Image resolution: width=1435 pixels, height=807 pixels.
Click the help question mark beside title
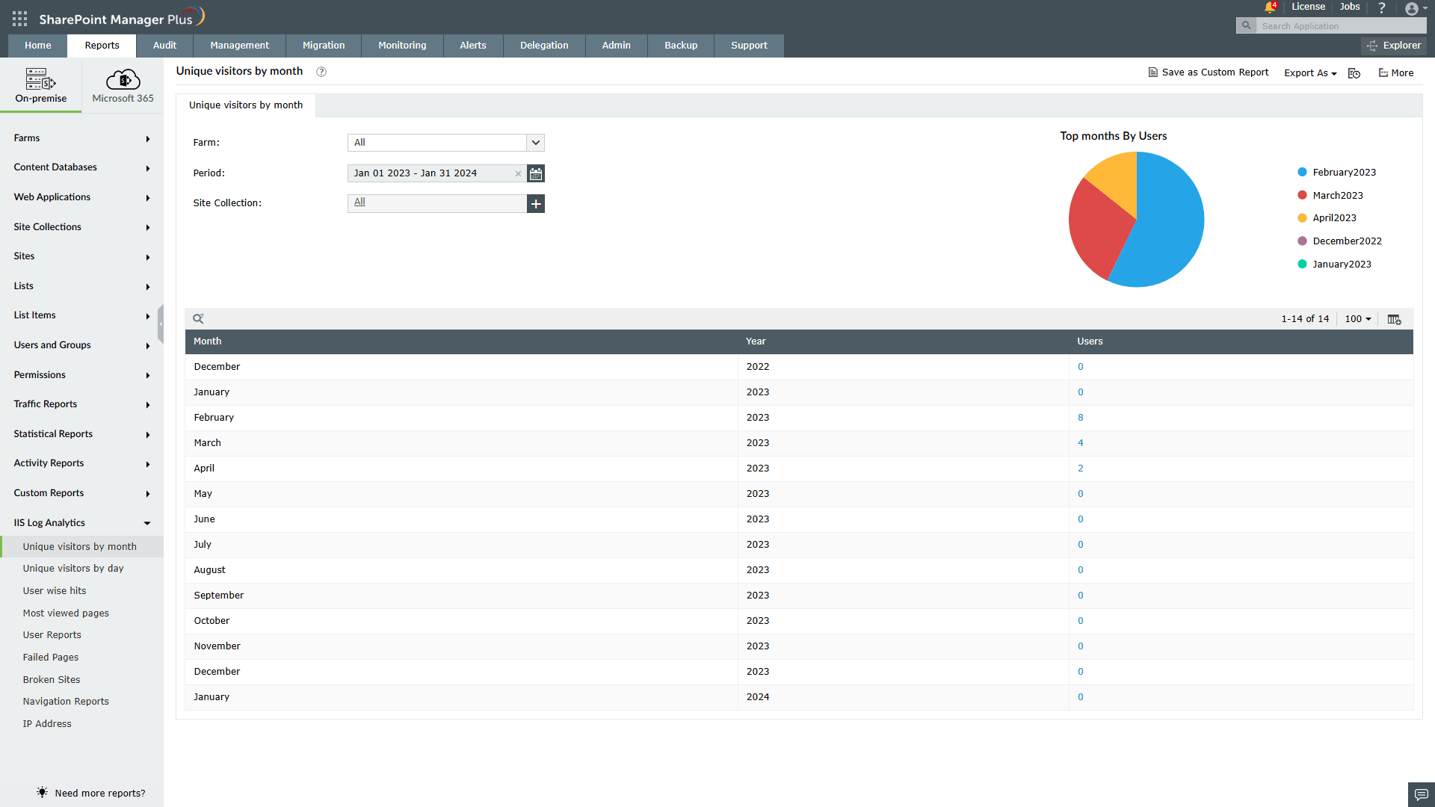[x=321, y=72]
